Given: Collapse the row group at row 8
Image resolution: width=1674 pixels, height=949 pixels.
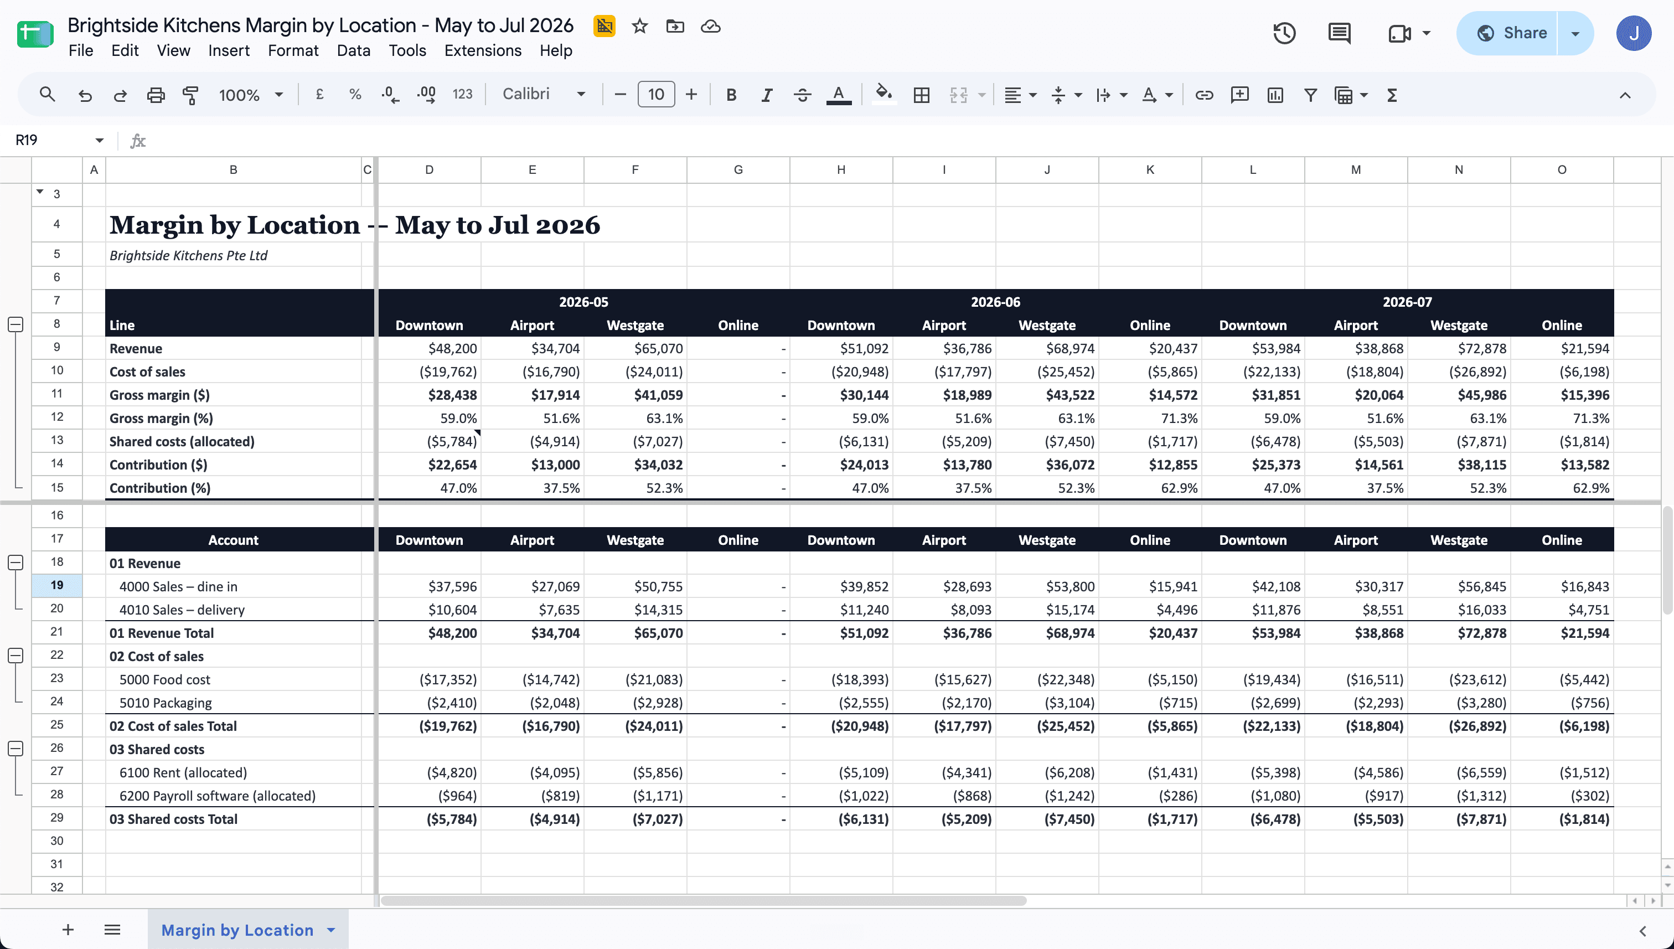Looking at the screenshot, I should (15, 324).
